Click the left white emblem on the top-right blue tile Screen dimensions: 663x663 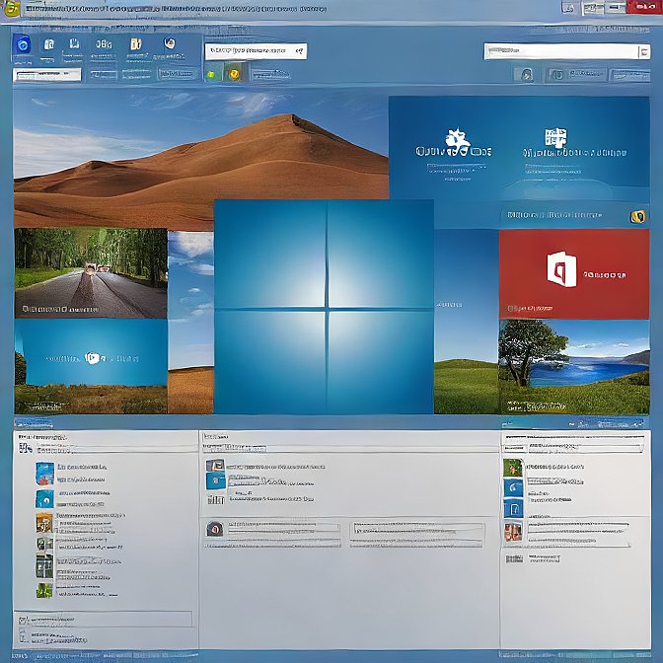point(457,141)
